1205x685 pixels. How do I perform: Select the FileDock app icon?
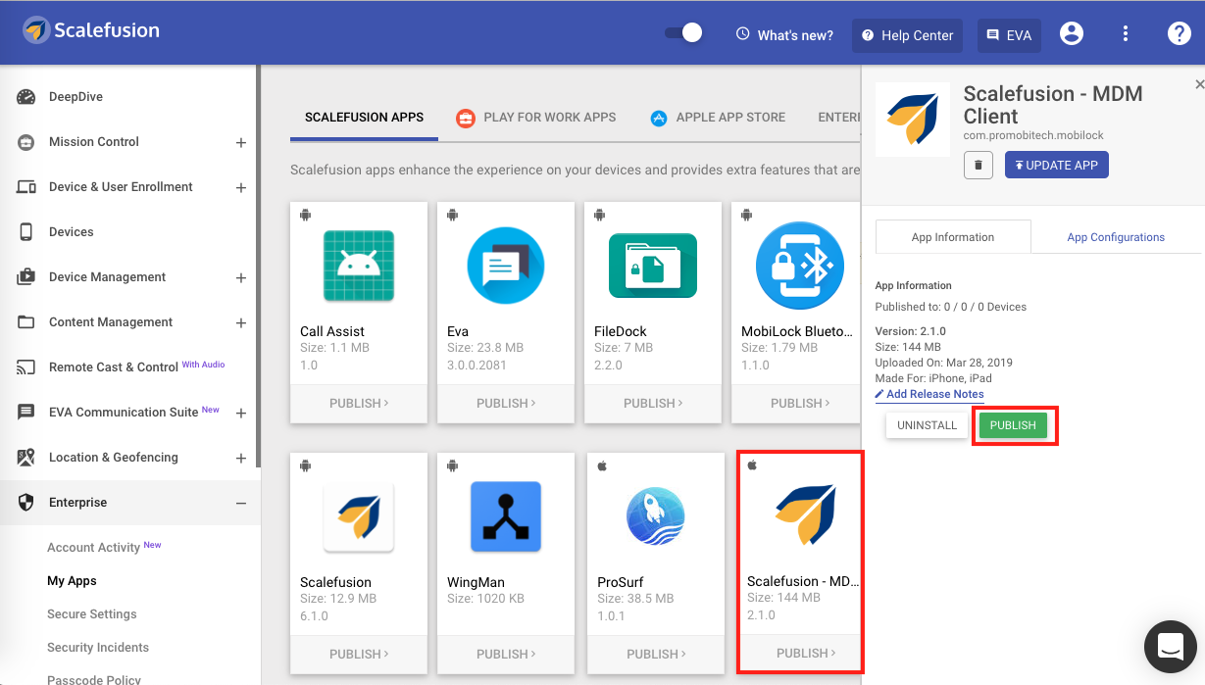tap(653, 265)
